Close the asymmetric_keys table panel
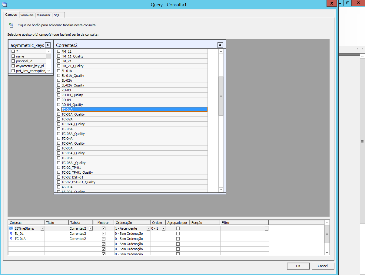 [48, 45]
